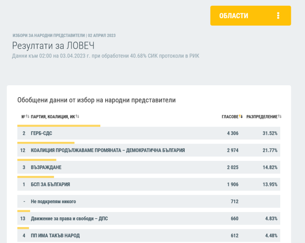The width and height of the screenshot is (305, 243).
Task: Click the 4.83% distribution value
Action: (271, 219)
